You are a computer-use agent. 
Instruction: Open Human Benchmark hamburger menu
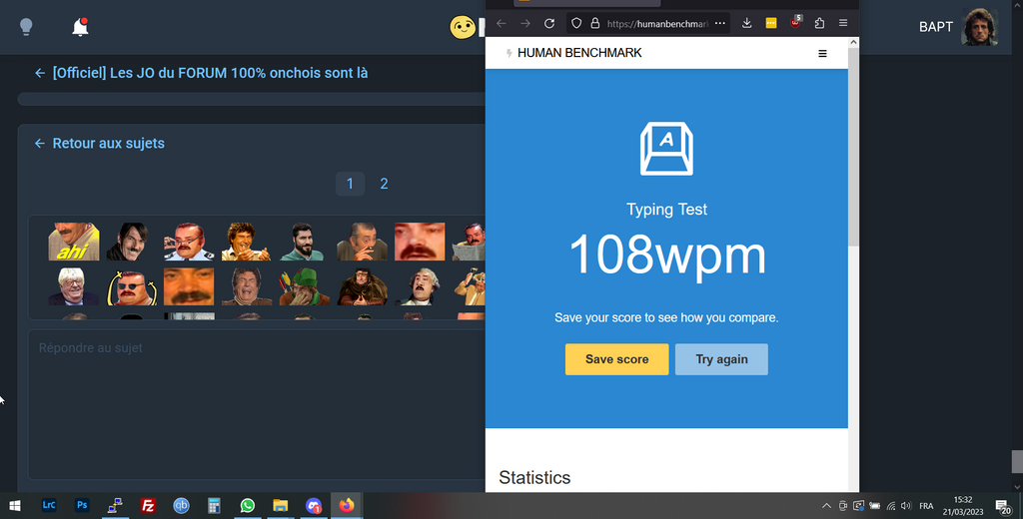point(822,54)
